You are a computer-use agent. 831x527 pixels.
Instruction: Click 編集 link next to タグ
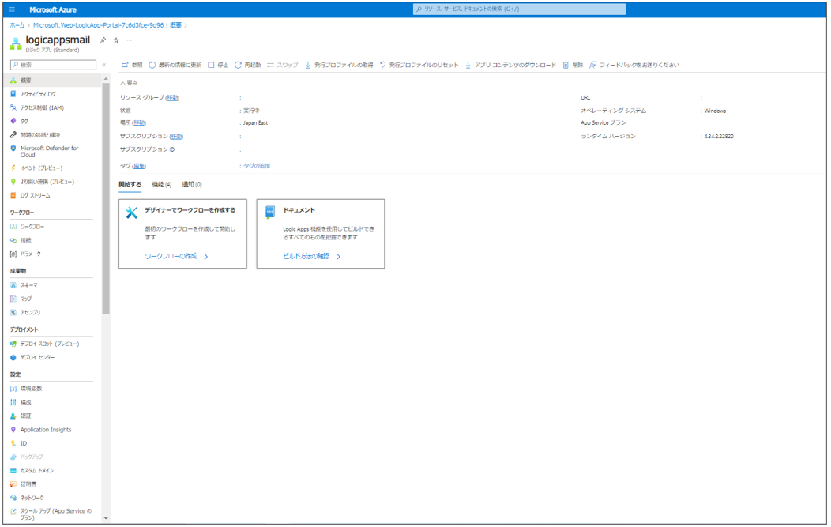139,166
